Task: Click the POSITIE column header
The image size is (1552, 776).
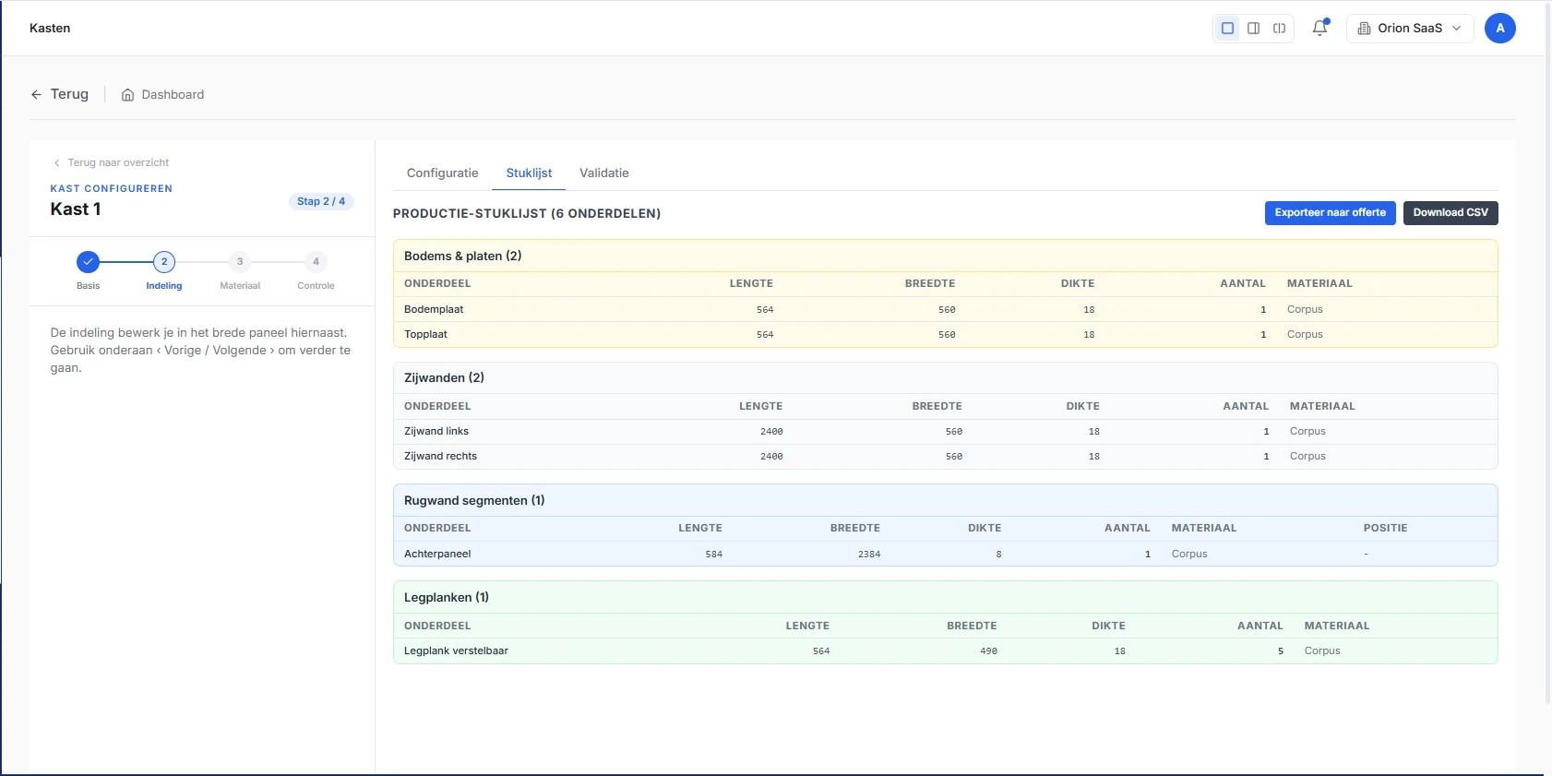Action: 1386,528
